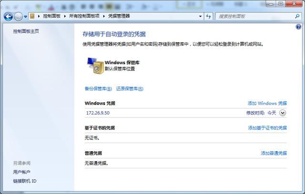Click the Windows 保管库 safe icon
Screen dimensions: 305x194
(x=94, y=66)
